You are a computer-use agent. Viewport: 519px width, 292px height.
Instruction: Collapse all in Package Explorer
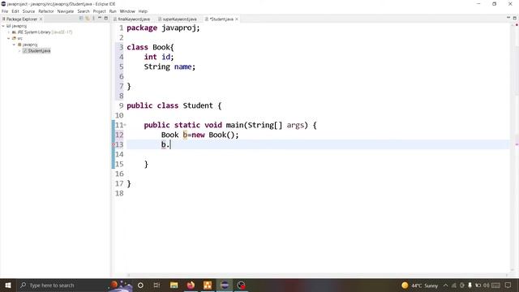(x=81, y=19)
